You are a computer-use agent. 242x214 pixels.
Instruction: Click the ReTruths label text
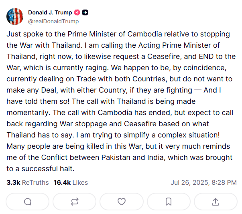35,183
